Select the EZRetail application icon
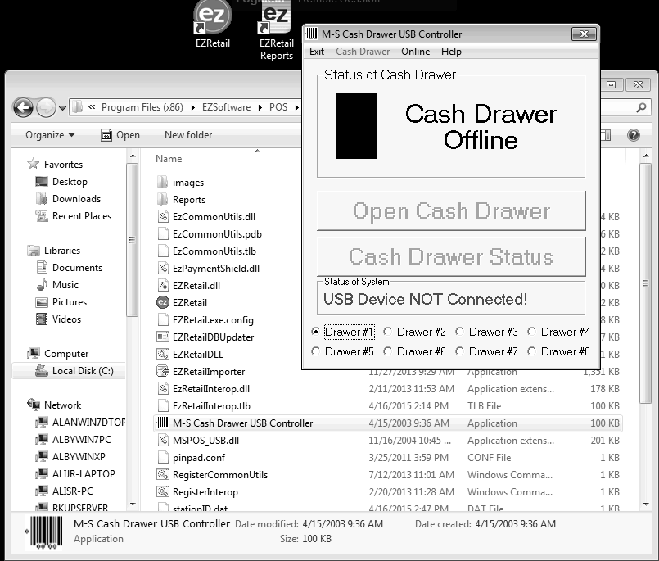659x561 pixels. pos(163,303)
